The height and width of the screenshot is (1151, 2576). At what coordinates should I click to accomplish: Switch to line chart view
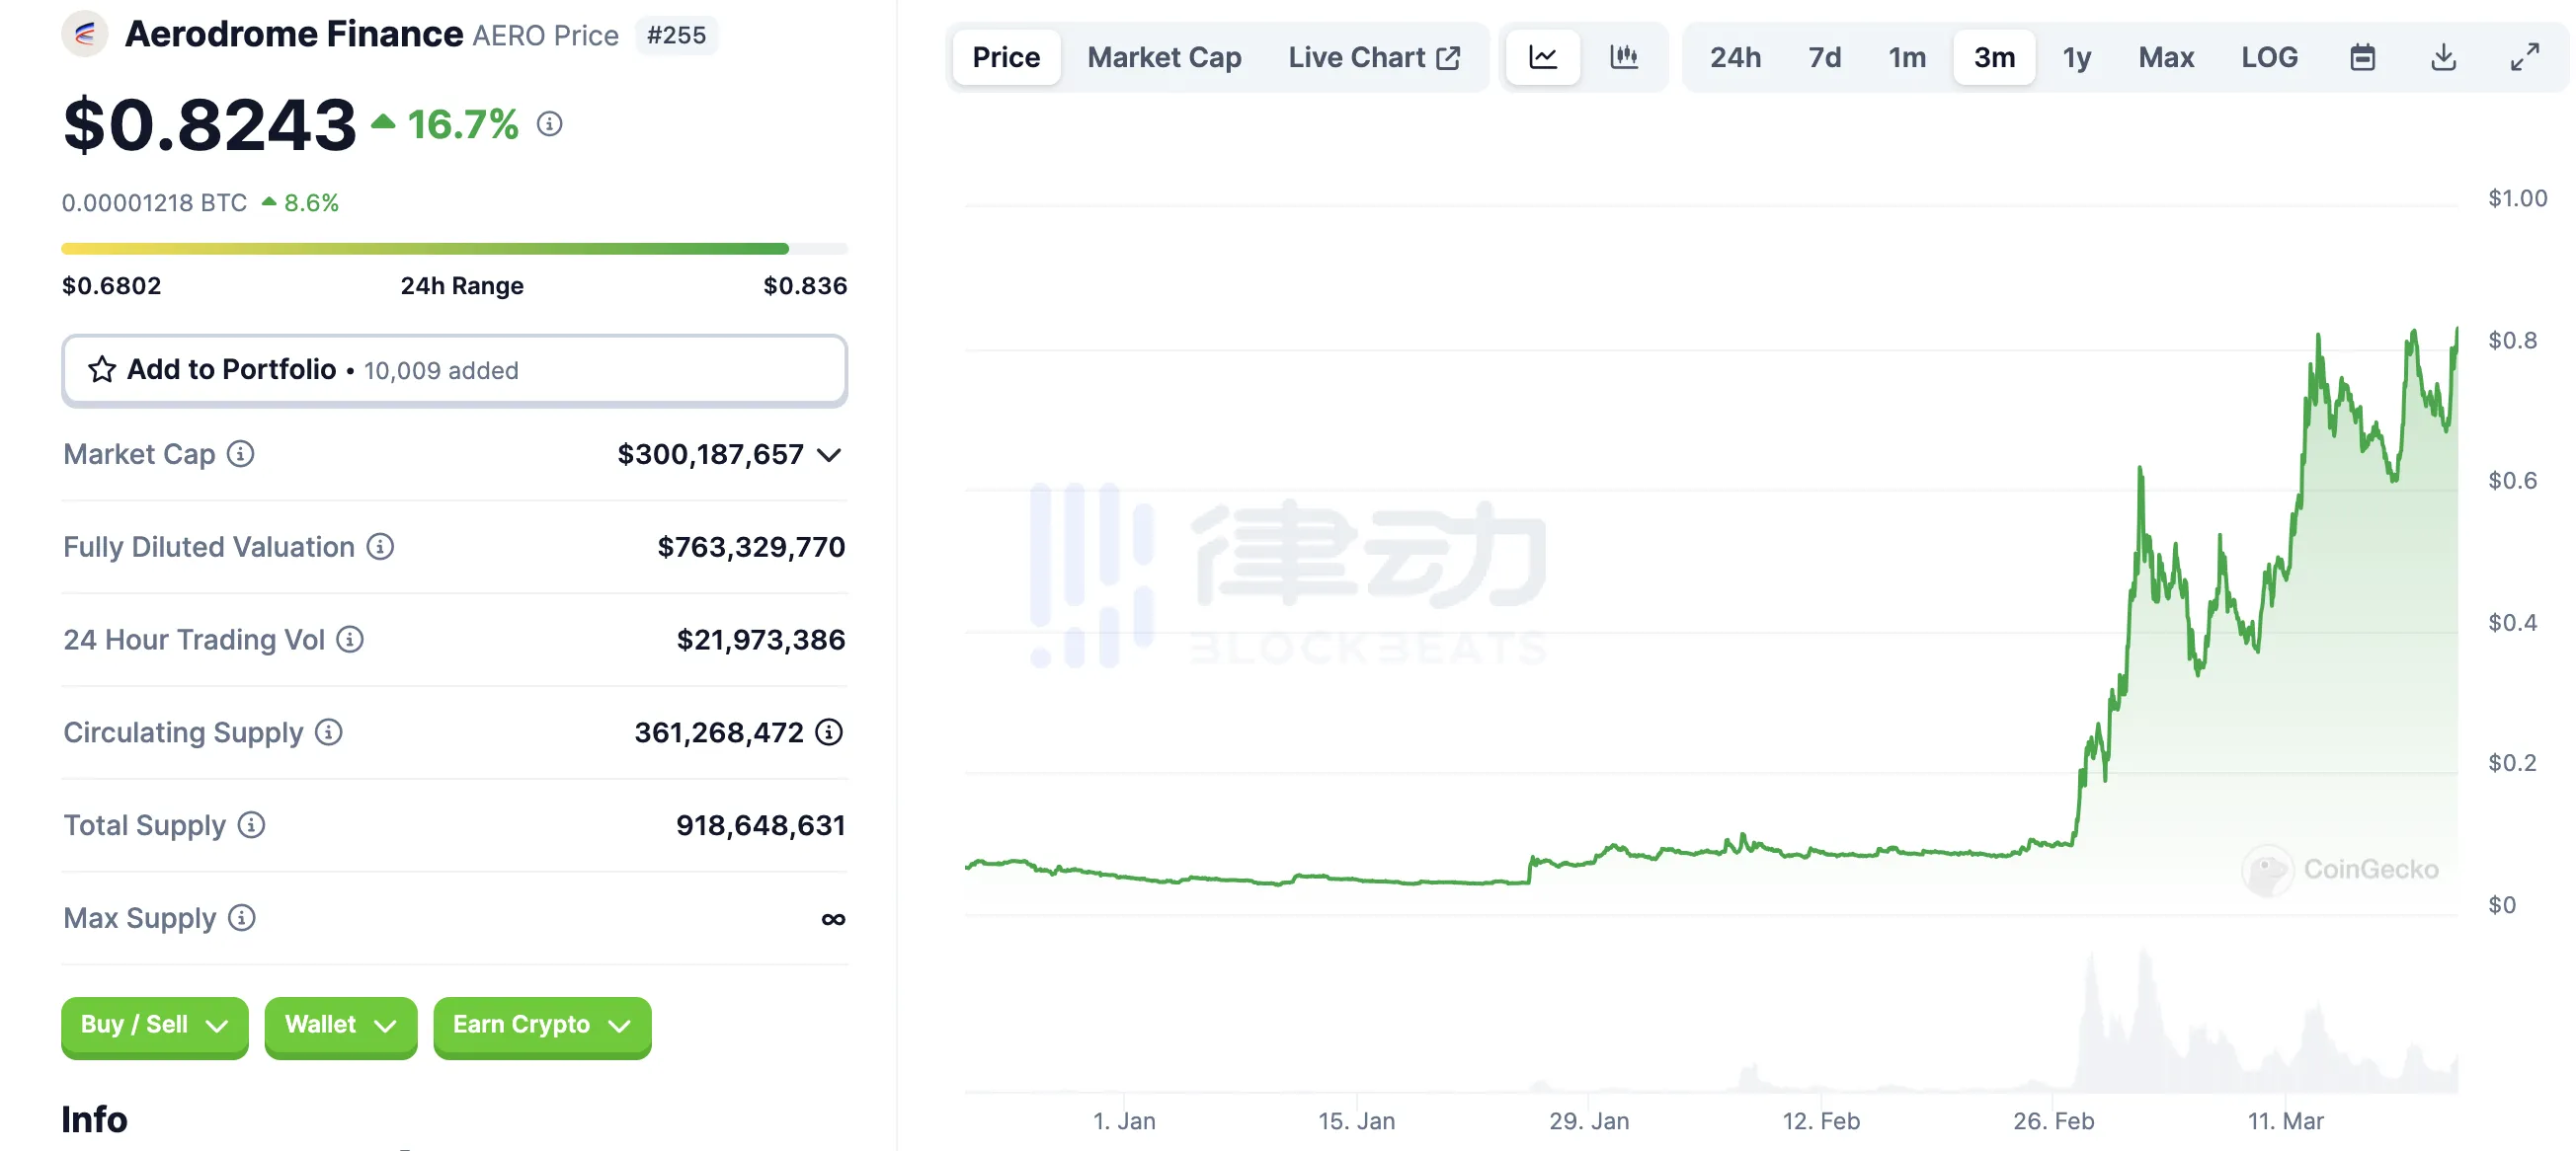tap(1543, 57)
